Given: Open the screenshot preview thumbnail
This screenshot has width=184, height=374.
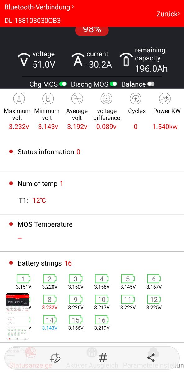Looking at the screenshot, I should pyautogui.click(x=18, y=316).
